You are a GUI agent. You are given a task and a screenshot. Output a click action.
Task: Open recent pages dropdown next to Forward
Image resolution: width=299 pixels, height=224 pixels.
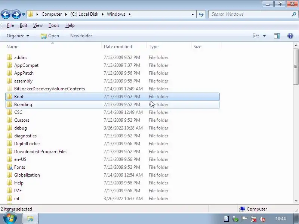click(x=24, y=14)
